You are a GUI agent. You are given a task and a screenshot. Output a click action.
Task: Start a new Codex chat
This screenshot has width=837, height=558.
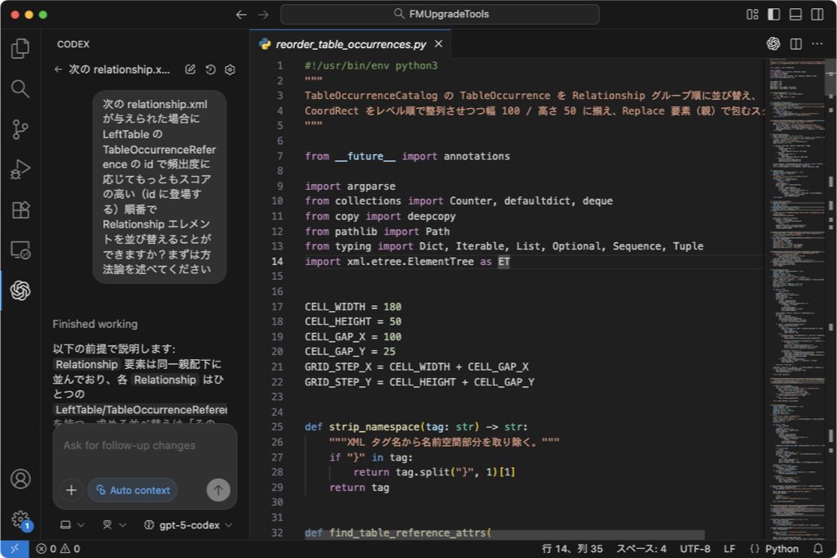190,70
